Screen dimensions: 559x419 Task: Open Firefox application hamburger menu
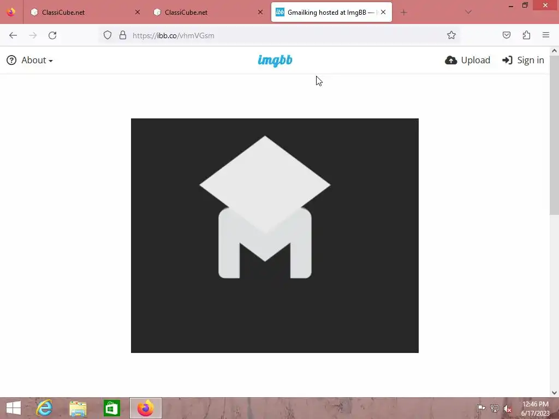click(x=546, y=35)
